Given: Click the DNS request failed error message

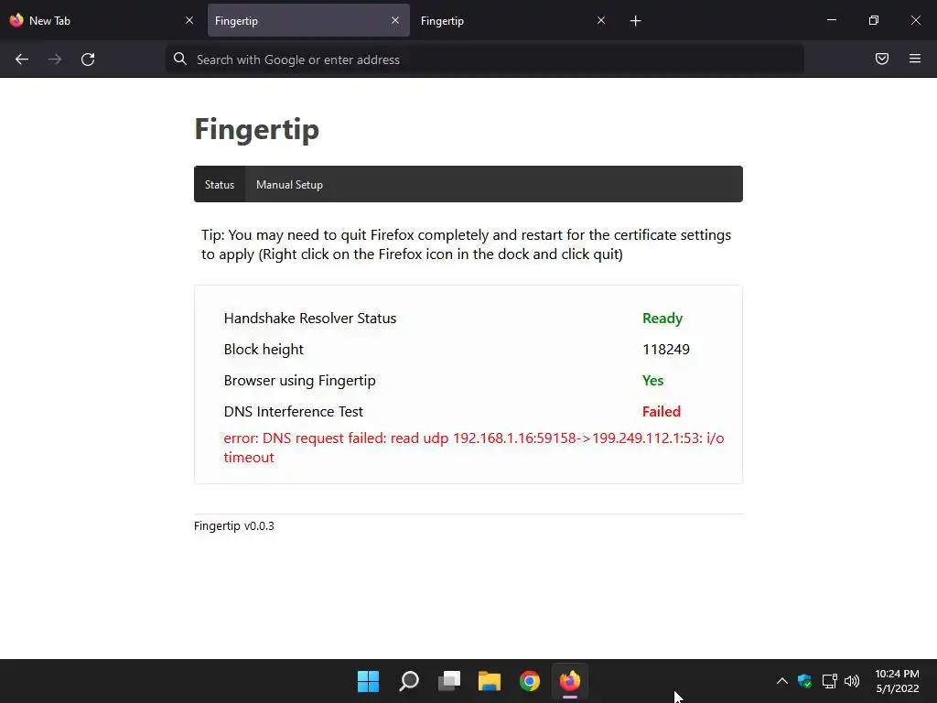Looking at the screenshot, I should pyautogui.click(x=473, y=448).
